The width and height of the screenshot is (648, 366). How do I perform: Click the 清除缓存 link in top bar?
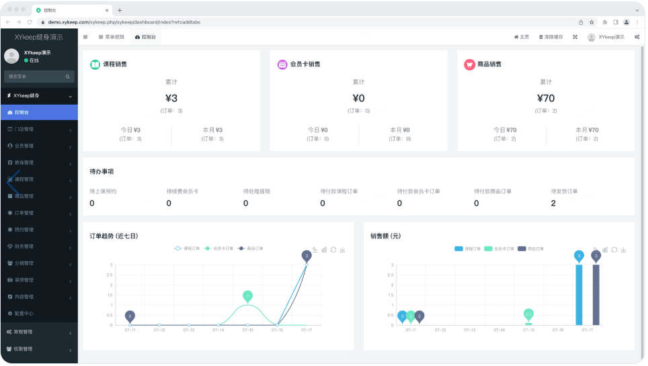click(551, 37)
